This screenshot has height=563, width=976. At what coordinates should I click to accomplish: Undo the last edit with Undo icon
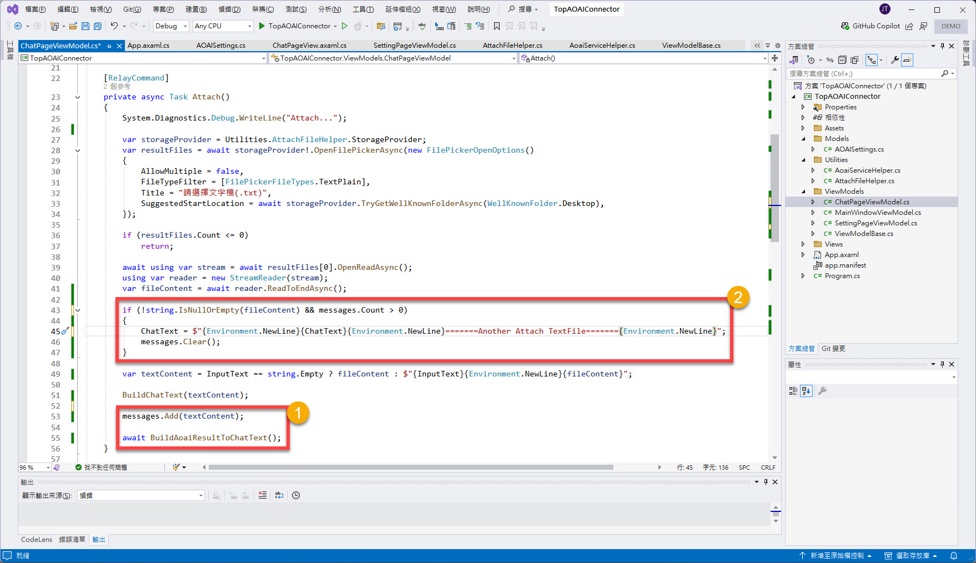click(114, 26)
